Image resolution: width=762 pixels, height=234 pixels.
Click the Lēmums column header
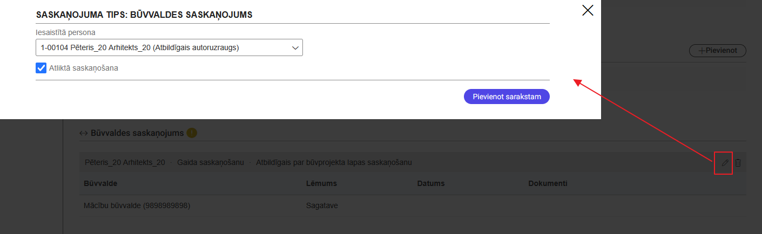(321, 183)
